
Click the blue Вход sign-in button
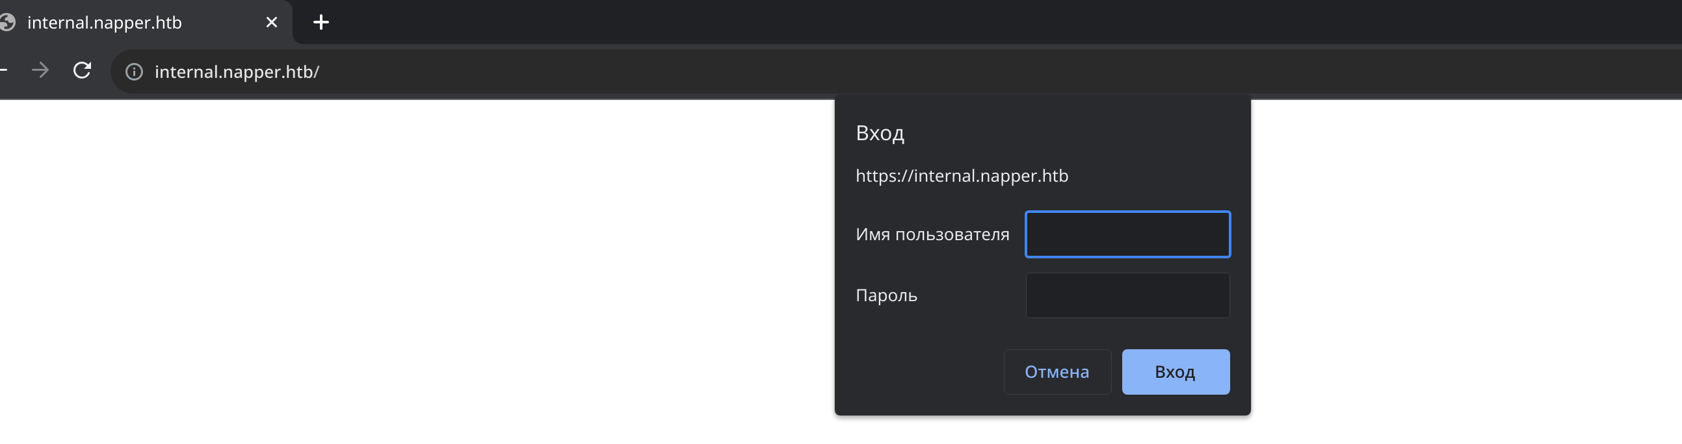click(1176, 372)
